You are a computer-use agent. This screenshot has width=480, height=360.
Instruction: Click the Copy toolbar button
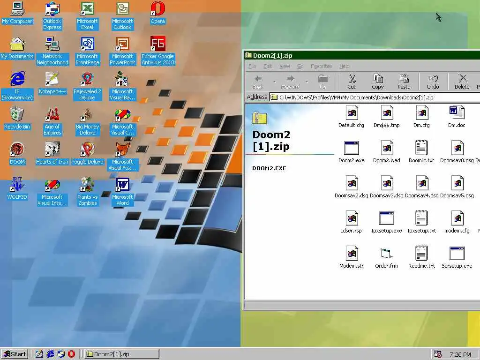tap(378, 82)
